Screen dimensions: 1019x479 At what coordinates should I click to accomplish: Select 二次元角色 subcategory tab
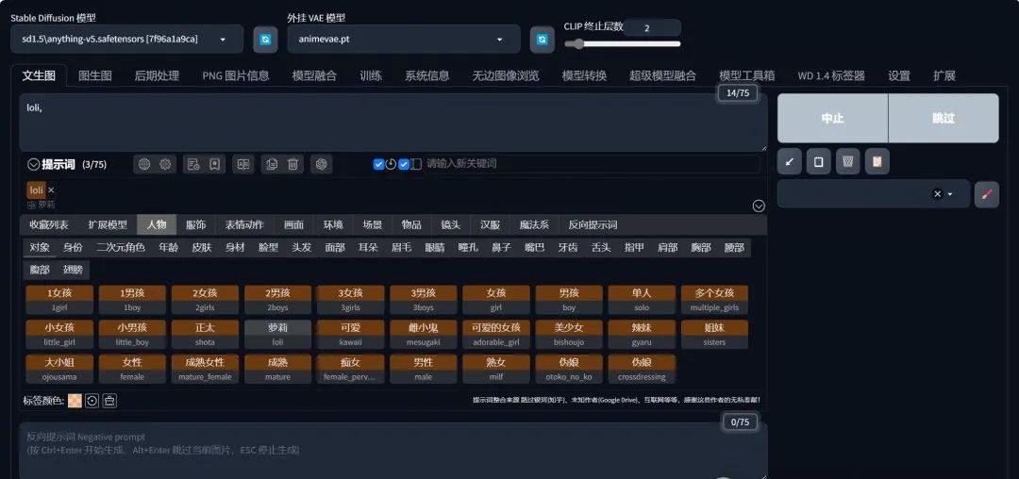[121, 247]
